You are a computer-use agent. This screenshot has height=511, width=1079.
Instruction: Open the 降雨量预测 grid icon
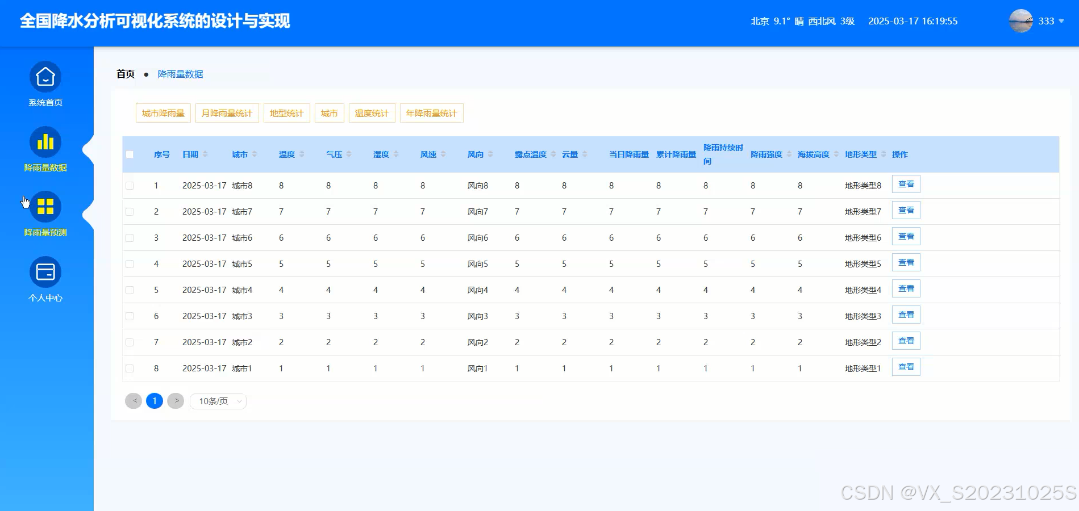pyautogui.click(x=45, y=207)
